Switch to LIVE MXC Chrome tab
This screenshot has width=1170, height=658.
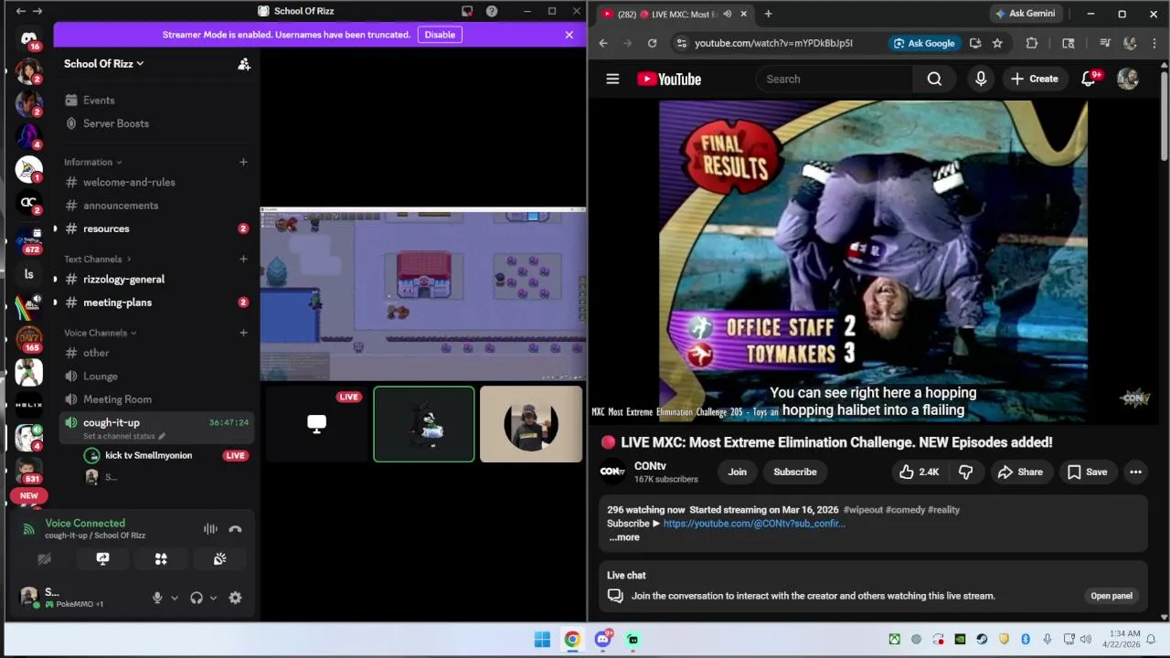(675, 14)
